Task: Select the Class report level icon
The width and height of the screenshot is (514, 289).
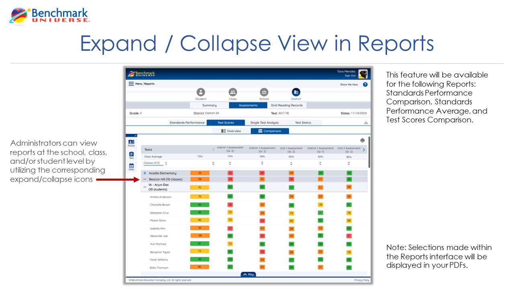Action: (233, 92)
